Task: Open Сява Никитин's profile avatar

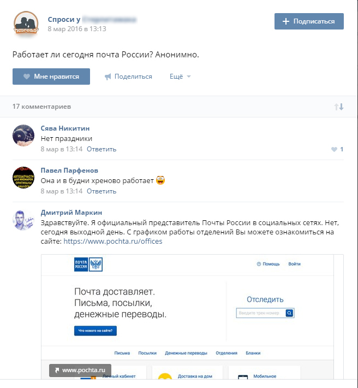Action: point(23,136)
